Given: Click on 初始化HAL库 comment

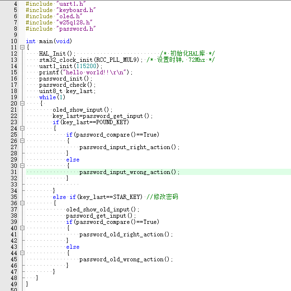Looking at the screenshot, I should click(187, 53).
